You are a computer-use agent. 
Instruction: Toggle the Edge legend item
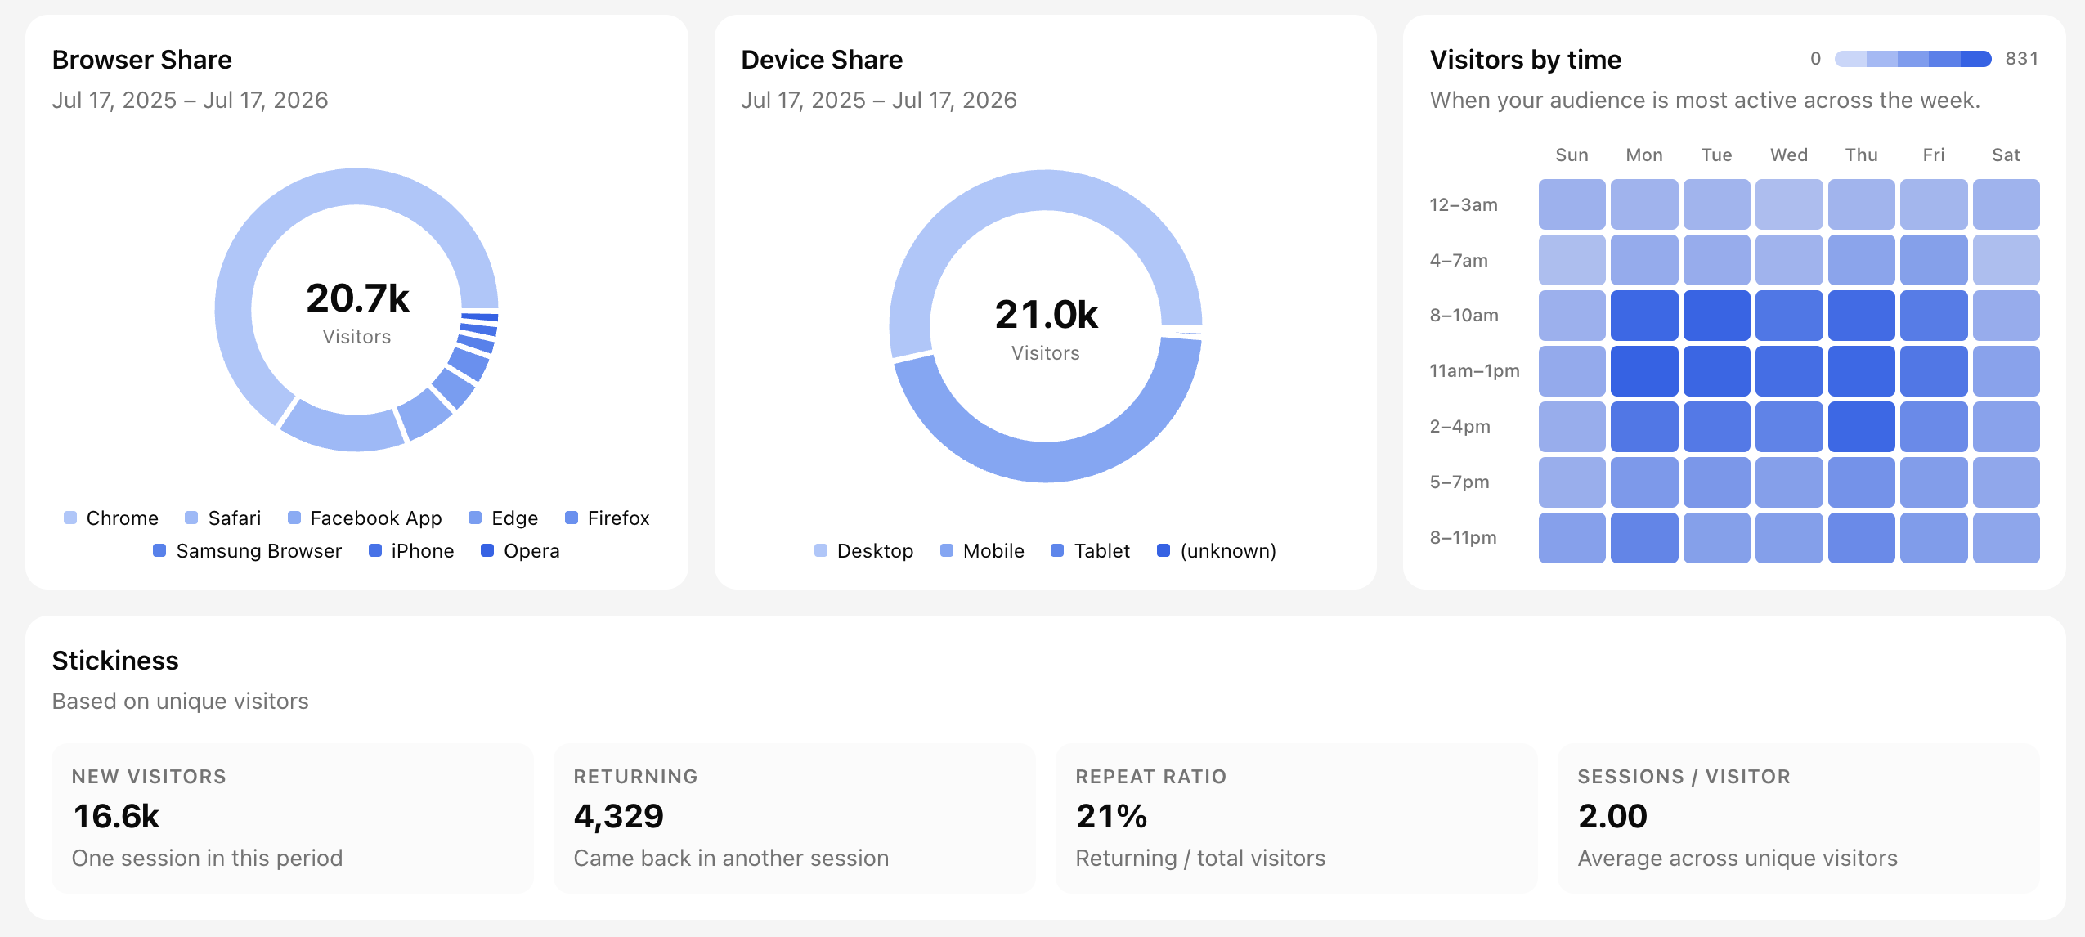[503, 518]
